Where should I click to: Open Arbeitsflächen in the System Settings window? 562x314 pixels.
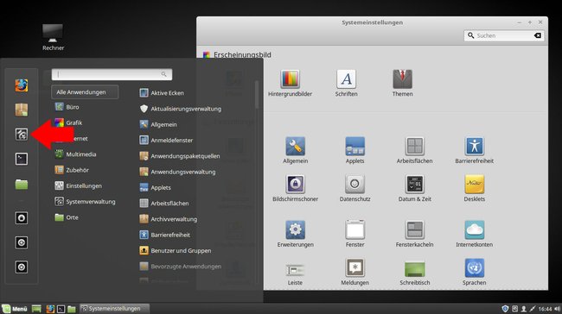click(414, 150)
